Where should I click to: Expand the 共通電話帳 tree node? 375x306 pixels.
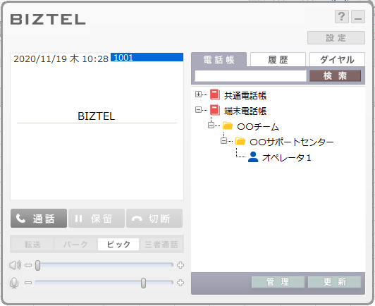click(x=198, y=94)
